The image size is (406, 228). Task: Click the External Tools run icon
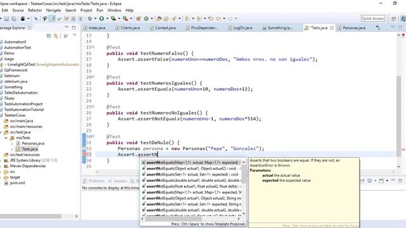tap(125, 18)
